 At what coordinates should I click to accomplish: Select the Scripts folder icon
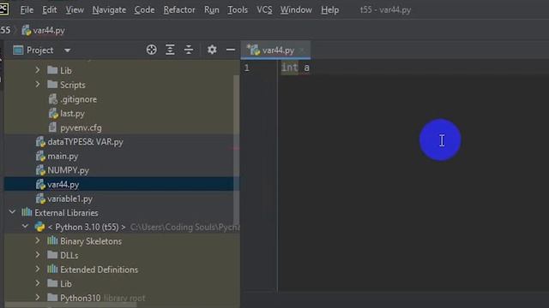pyautogui.click(x=52, y=85)
